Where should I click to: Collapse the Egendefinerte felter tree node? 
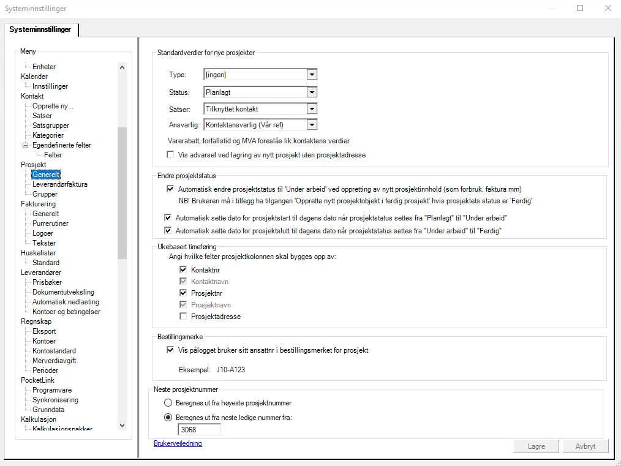click(25, 145)
